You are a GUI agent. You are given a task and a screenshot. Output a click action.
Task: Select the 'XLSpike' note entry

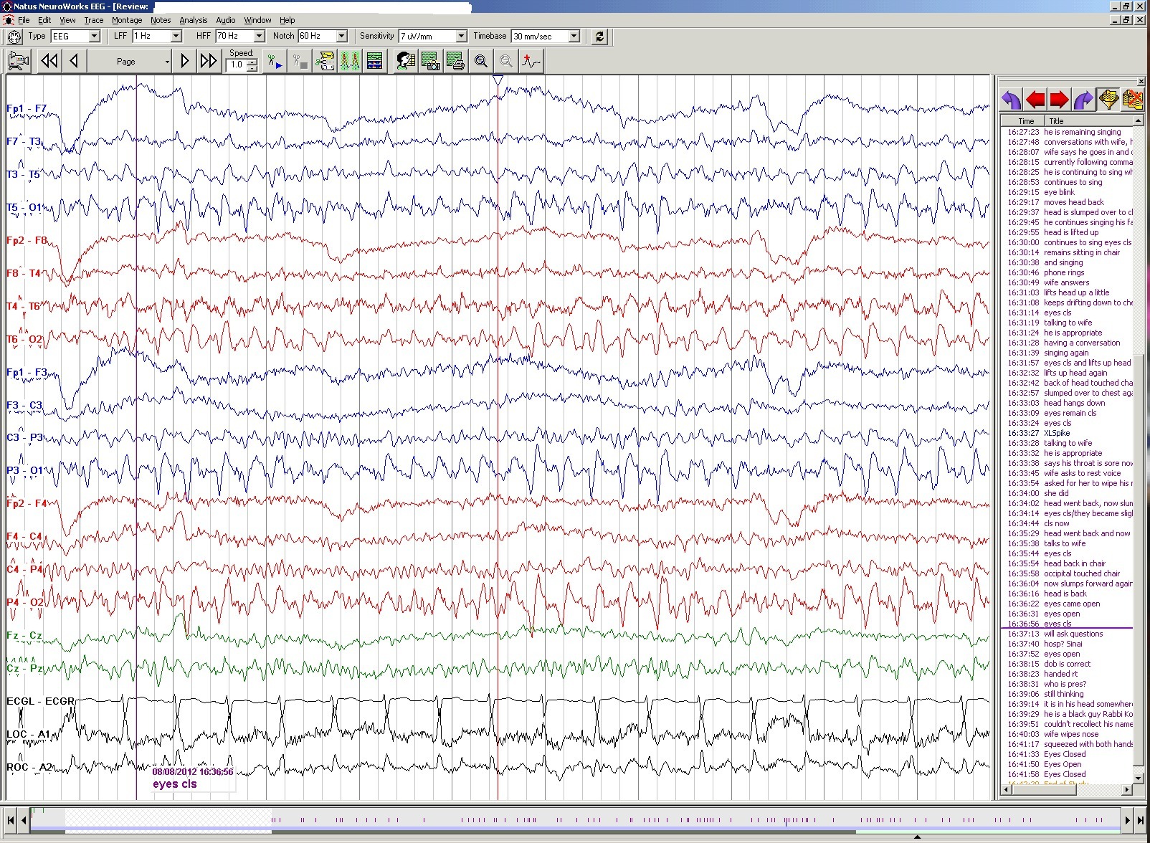click(1057, 433)
